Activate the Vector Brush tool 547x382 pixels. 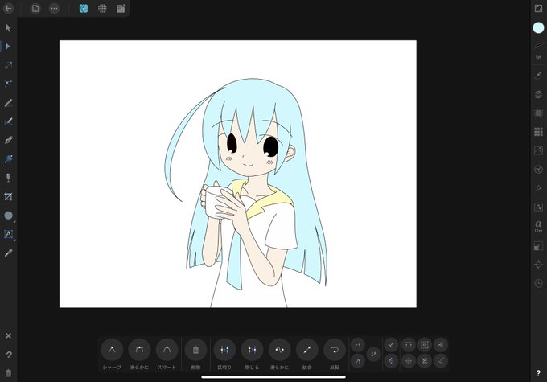point(8,121)
